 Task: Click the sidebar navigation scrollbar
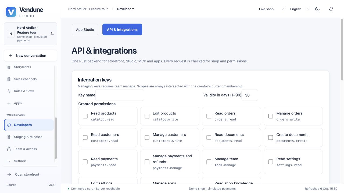56,138
